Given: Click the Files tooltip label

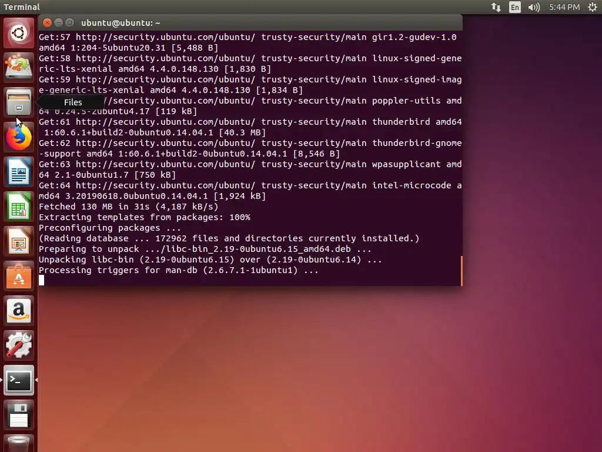Looking at the screenshot, I should pos(73,102).
